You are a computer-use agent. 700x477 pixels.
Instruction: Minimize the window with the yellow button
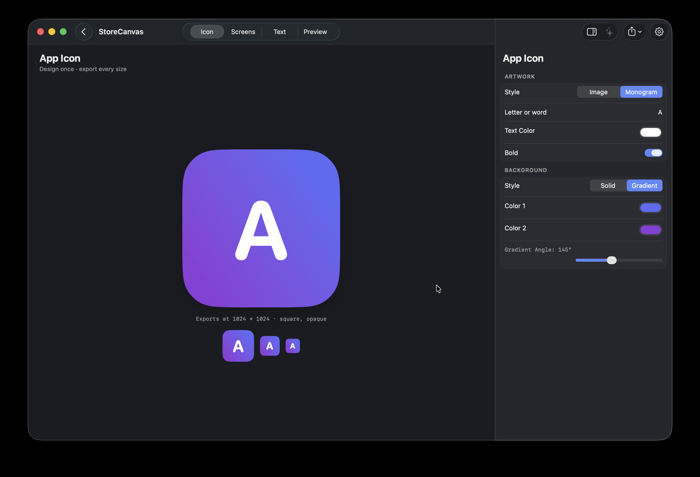[52, 32]
